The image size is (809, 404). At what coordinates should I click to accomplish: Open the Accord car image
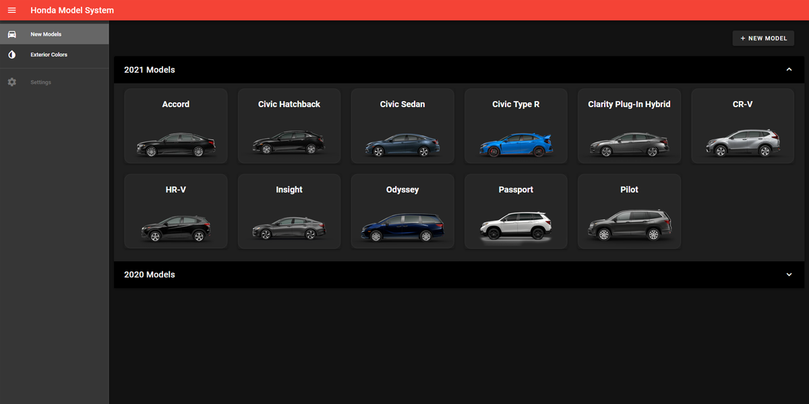176,144
